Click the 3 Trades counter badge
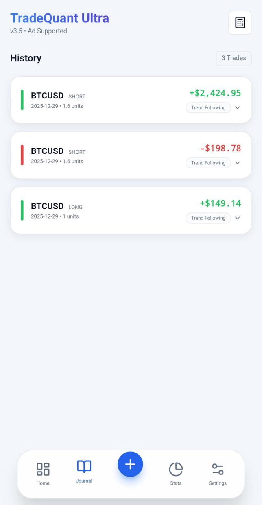This screenshot has width=262, height=505. tap(234, 58)
